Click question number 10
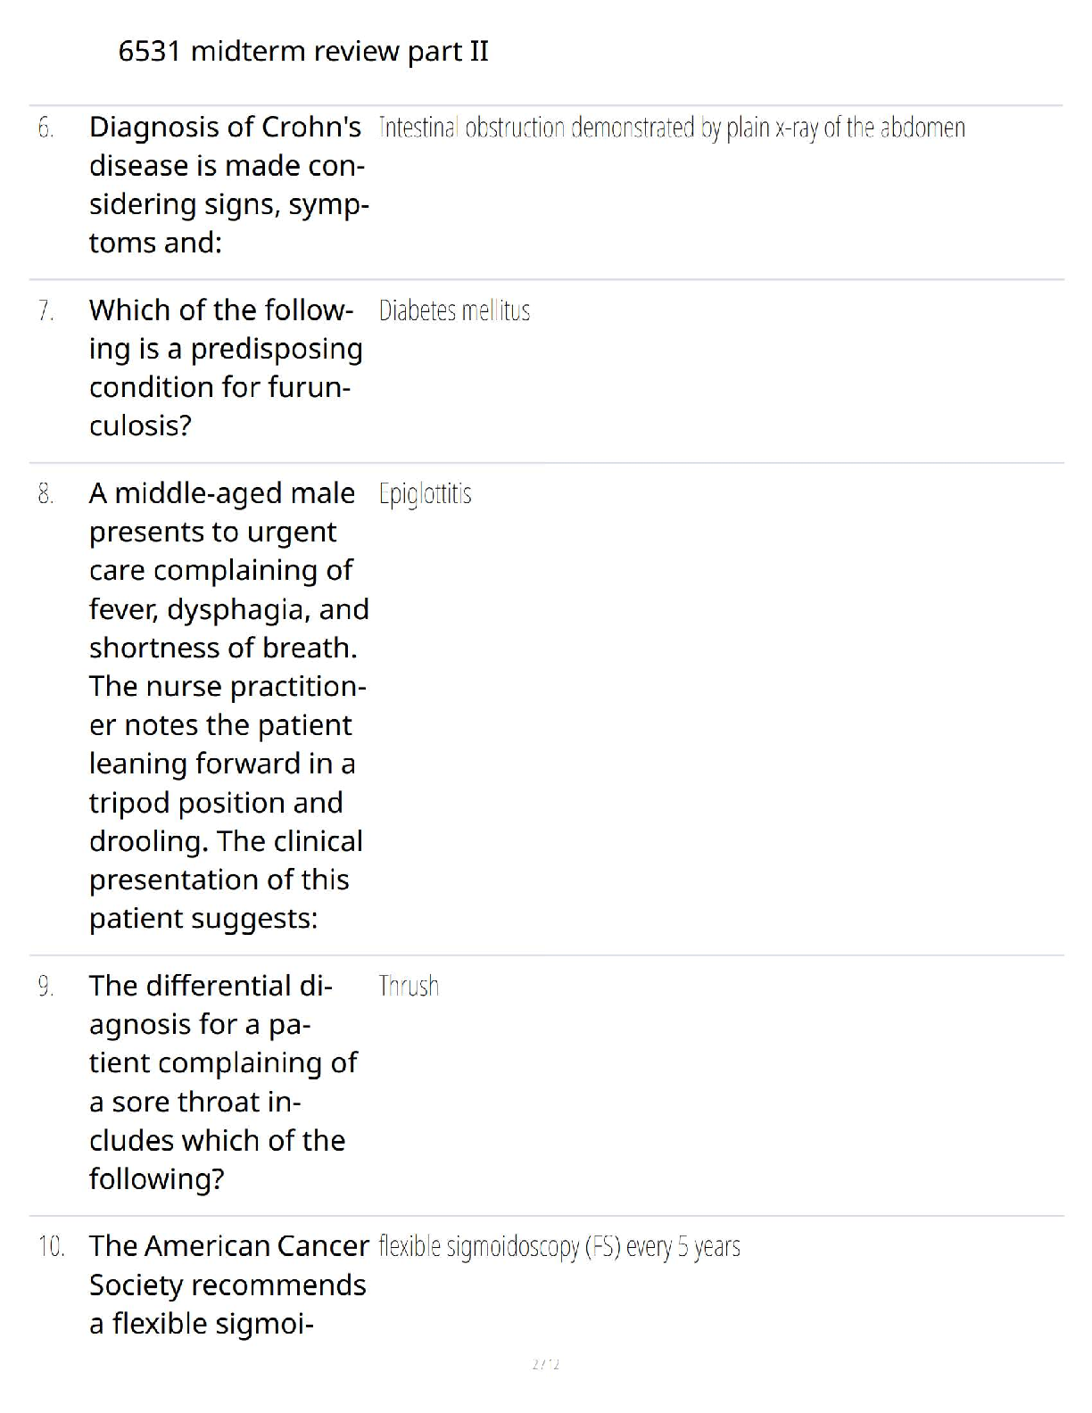1092x1413 pixels. pyautogui.click(x=51, y=1247)
